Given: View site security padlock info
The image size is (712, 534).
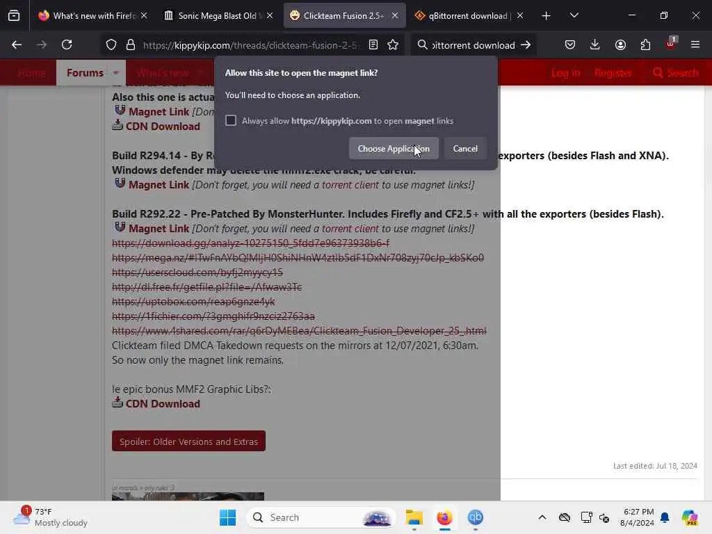Looking at the screenshot, I should pyautogui.click(x=131, y=45).
